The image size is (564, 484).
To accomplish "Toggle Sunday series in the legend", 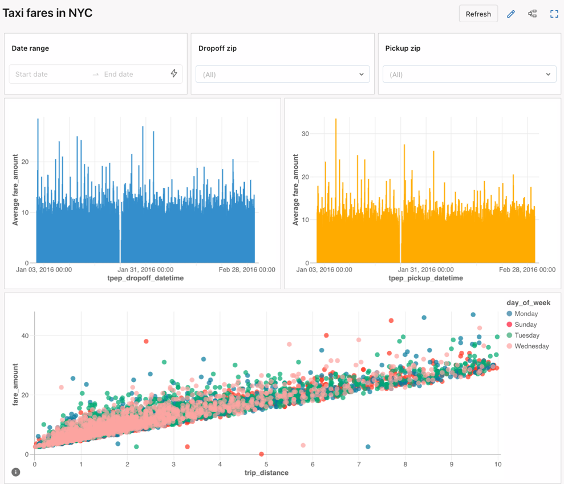I will [x=525, y=325].
